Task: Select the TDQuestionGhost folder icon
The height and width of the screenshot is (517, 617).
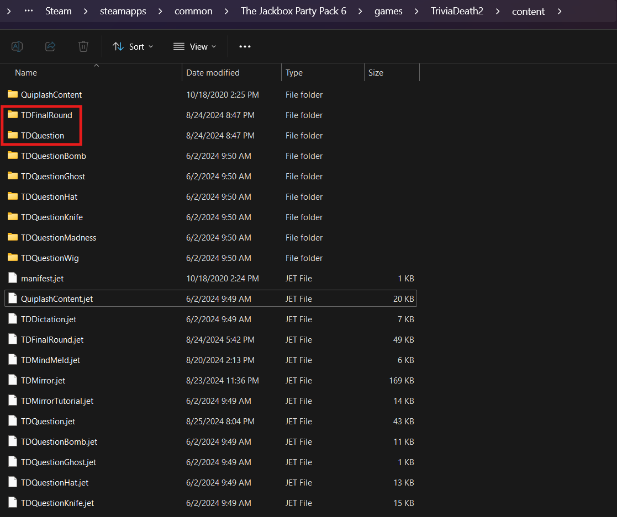Action: [13, 176]
